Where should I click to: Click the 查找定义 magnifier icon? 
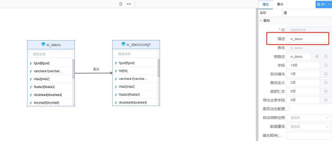point(326,83)
